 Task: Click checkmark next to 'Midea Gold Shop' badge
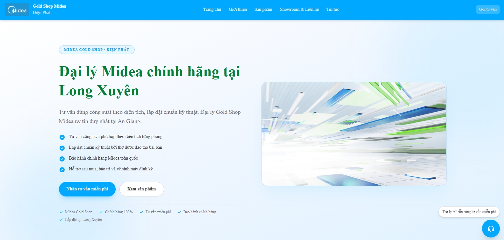(61, 212)
